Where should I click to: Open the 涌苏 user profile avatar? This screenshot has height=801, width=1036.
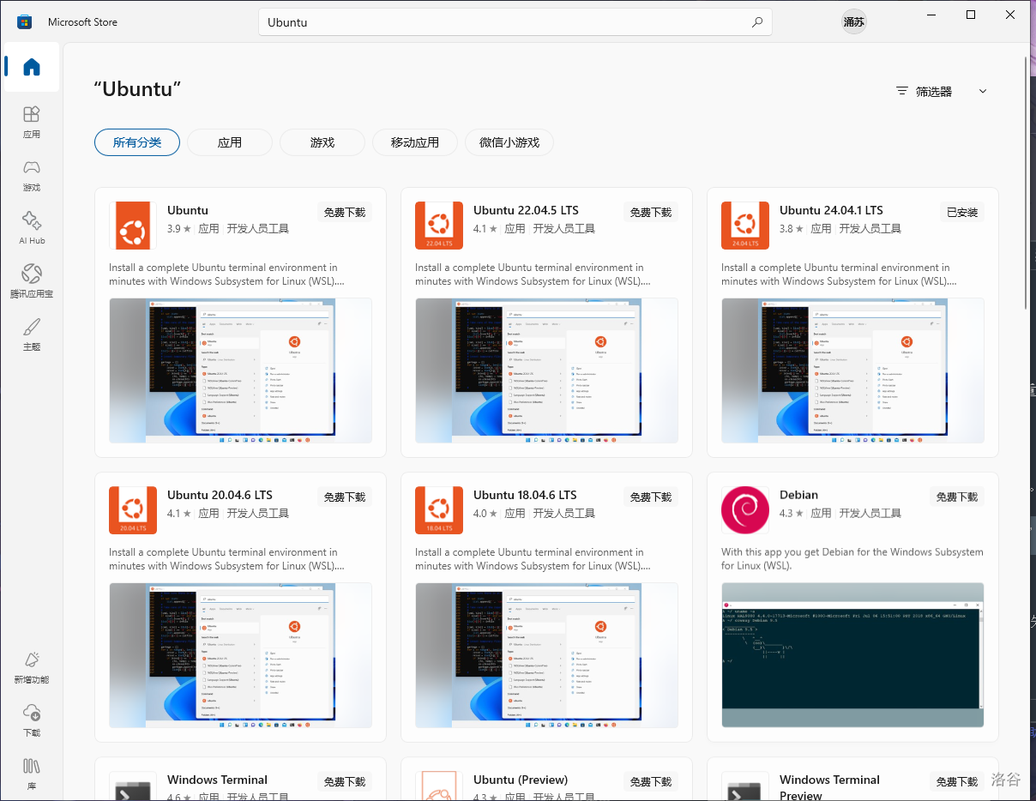(853, 22)
